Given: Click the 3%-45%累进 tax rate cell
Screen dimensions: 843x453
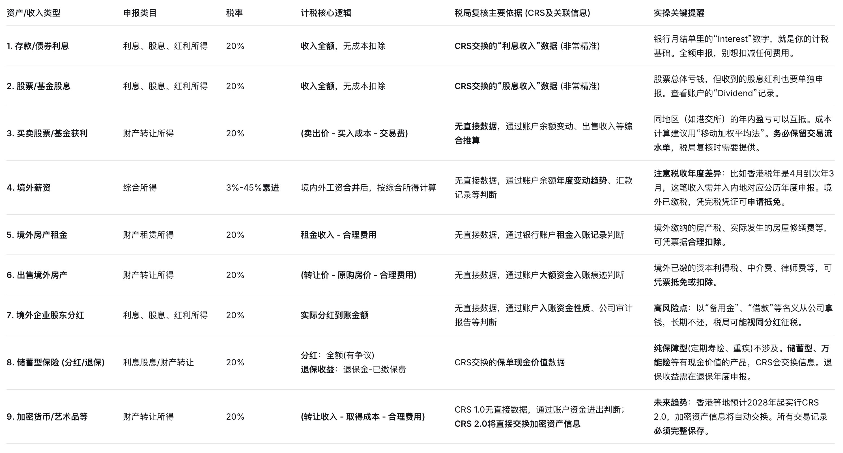Looking at the screenshot, I should point(252,188).
